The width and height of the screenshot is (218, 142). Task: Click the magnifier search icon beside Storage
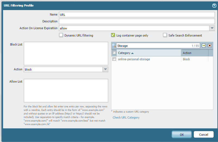tap(114, 46)
